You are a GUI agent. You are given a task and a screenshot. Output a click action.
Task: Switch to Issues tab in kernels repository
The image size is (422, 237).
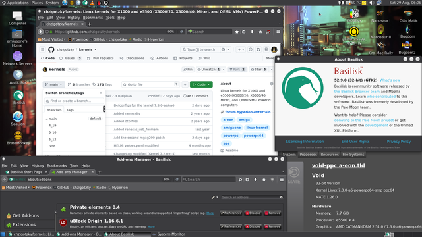(x=70, y=58)
